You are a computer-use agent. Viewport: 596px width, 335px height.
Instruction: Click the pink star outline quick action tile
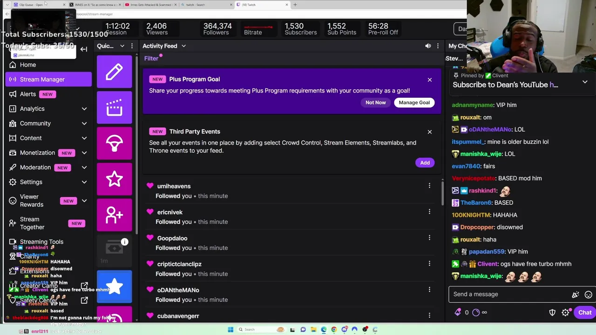[114, 179]
